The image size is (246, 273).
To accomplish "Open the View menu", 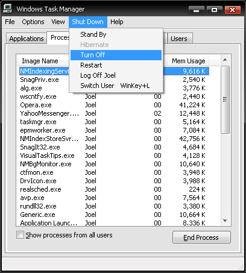I will 58,22.
